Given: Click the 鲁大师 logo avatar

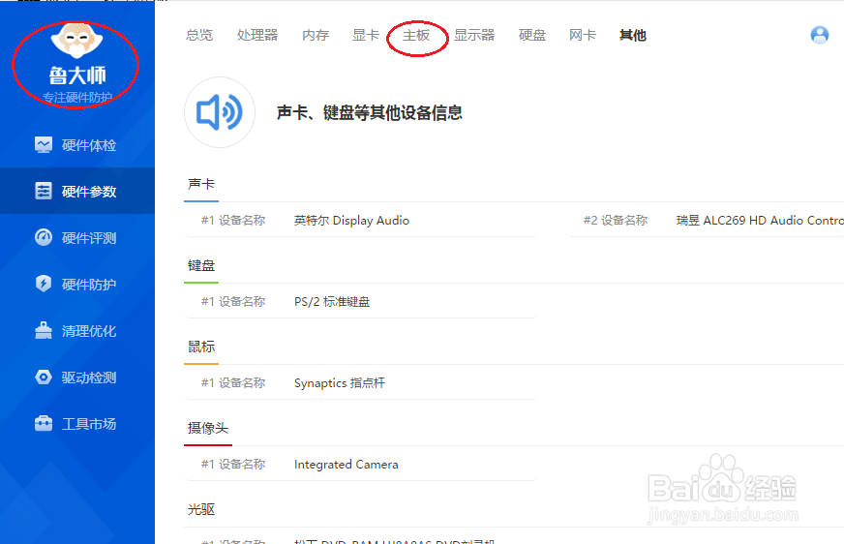Looking at the screenshot, I should click(76, 41).
